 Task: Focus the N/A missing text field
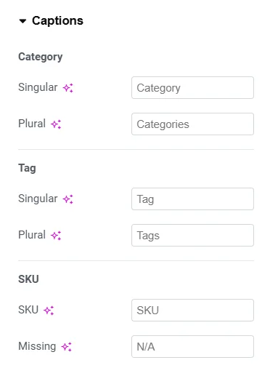(192, 346)
